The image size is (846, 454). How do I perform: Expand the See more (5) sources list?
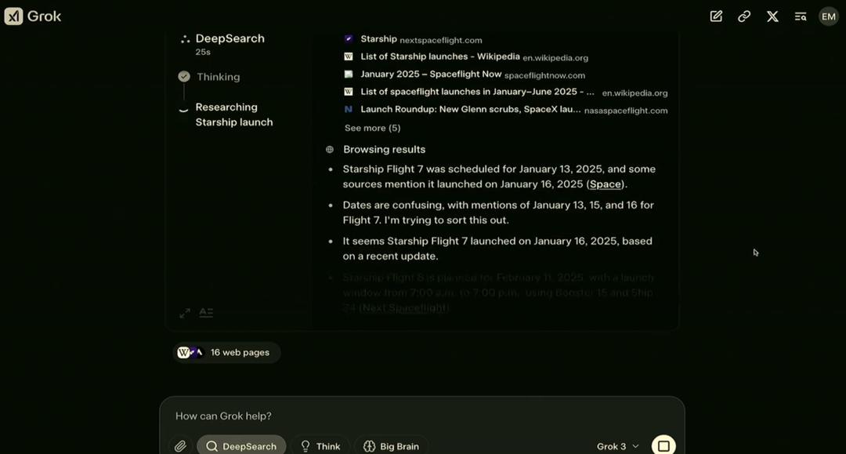pos(372,127)
